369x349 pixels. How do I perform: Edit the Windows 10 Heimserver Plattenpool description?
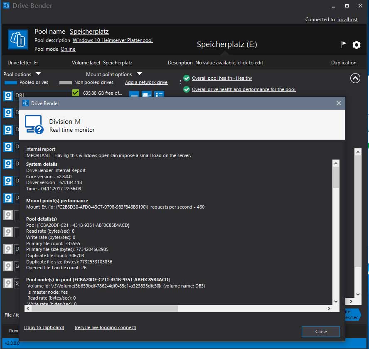[x=113, y=40]
